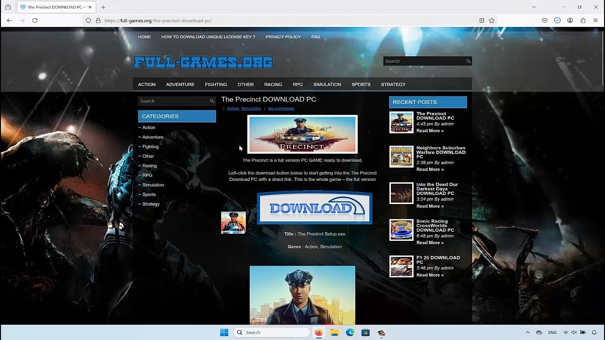Image resolution: width=605 pixels, height=340 pixels.
Task: Click Sonic Racing CrossWorlds post thumbnail
Action: click(x=401, y=230)
